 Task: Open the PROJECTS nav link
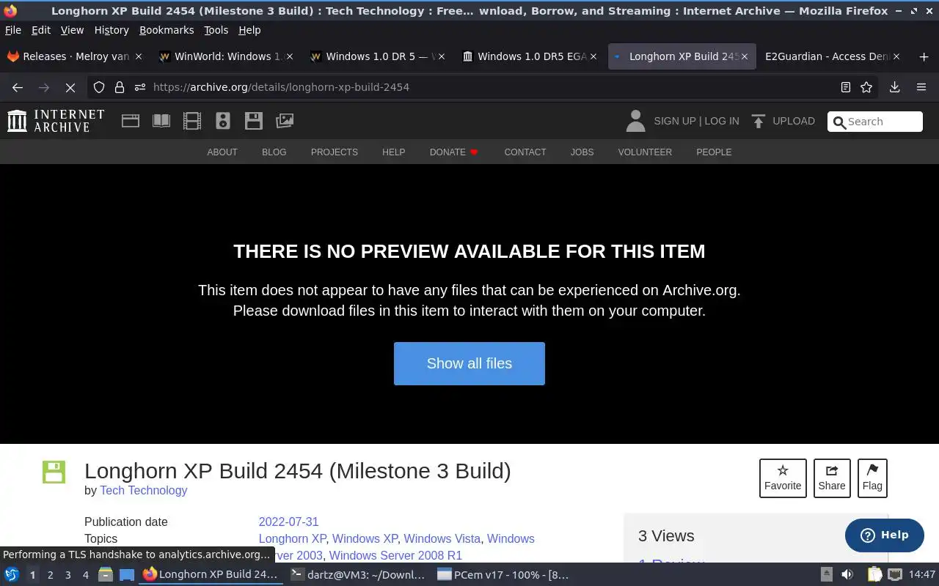tap(334, 152)
